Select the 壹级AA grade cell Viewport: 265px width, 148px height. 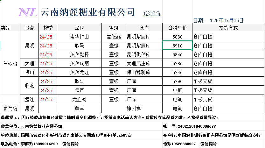[x=114, y=37]
